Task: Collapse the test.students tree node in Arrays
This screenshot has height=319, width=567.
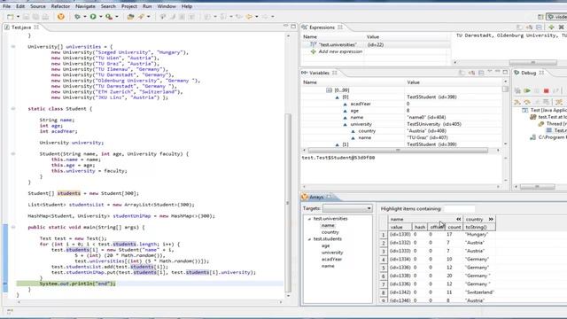Action: (x=309, y=239)
